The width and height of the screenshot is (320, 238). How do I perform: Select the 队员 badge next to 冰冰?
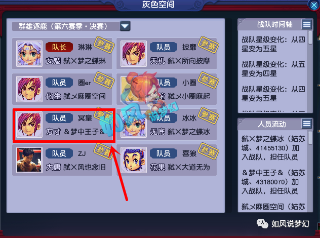(164, 118)
